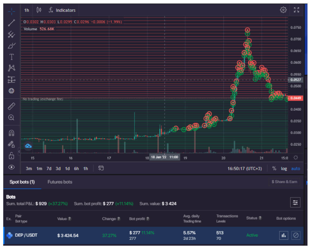This screenshot has height=250, width=311.
Task: Select the brush drawing tool
Action: click(12, 46)
